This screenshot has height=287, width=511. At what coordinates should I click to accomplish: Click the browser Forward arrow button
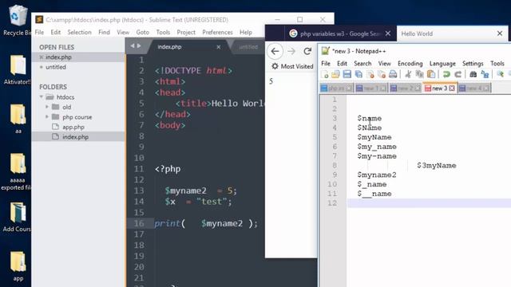pyautogui.click(x=291, y=51)
